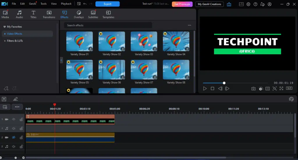Lock video track 2

pyautogui.click(x=21, y=137)
